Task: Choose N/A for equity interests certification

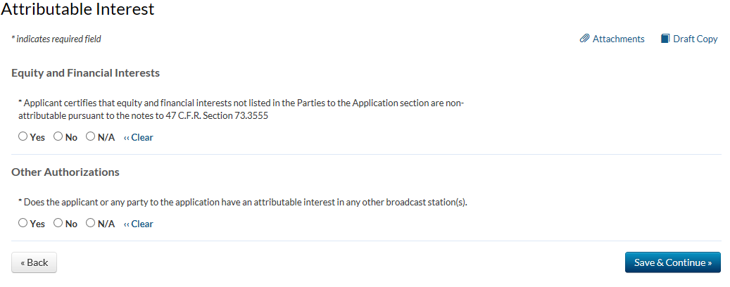Action: [91, 137]
